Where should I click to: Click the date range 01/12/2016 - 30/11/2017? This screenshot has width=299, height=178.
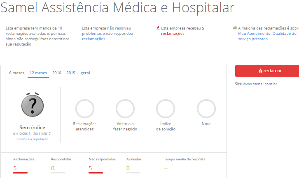32,134
